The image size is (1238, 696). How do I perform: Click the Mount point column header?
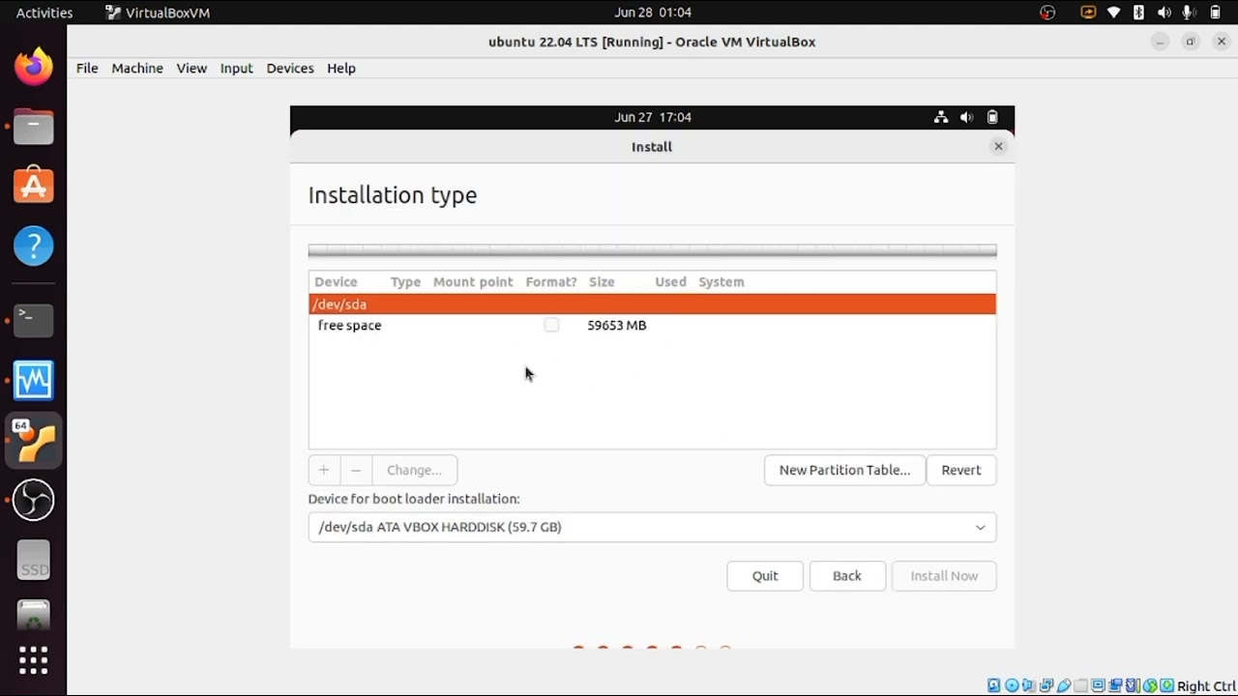click(x=473, y=282)
